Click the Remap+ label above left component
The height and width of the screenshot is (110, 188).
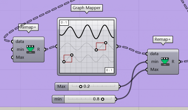(28, 27)
